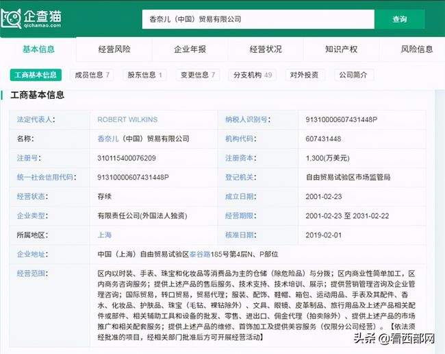Click the 有限责任公司(外国法人独资) value
Viewport: 445px width, 354px height.
(142, 215)
